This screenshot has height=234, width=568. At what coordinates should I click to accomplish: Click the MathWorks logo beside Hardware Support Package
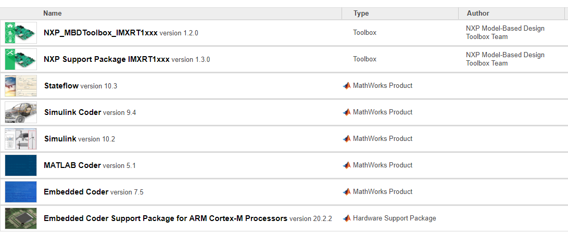(x=347, y=218)
